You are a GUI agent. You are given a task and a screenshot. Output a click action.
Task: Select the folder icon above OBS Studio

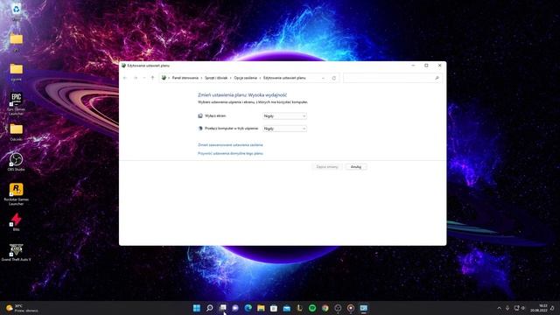(16, 132)
